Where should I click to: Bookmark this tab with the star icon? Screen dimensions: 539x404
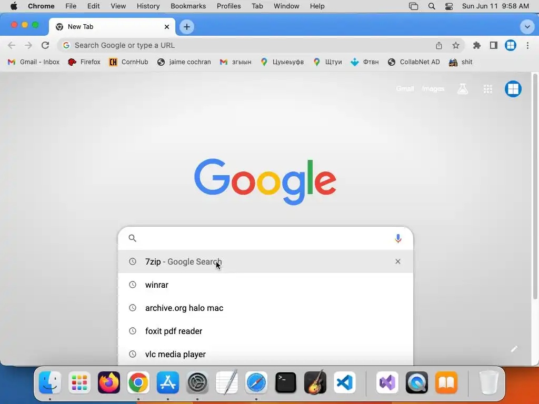click(455, 45)
